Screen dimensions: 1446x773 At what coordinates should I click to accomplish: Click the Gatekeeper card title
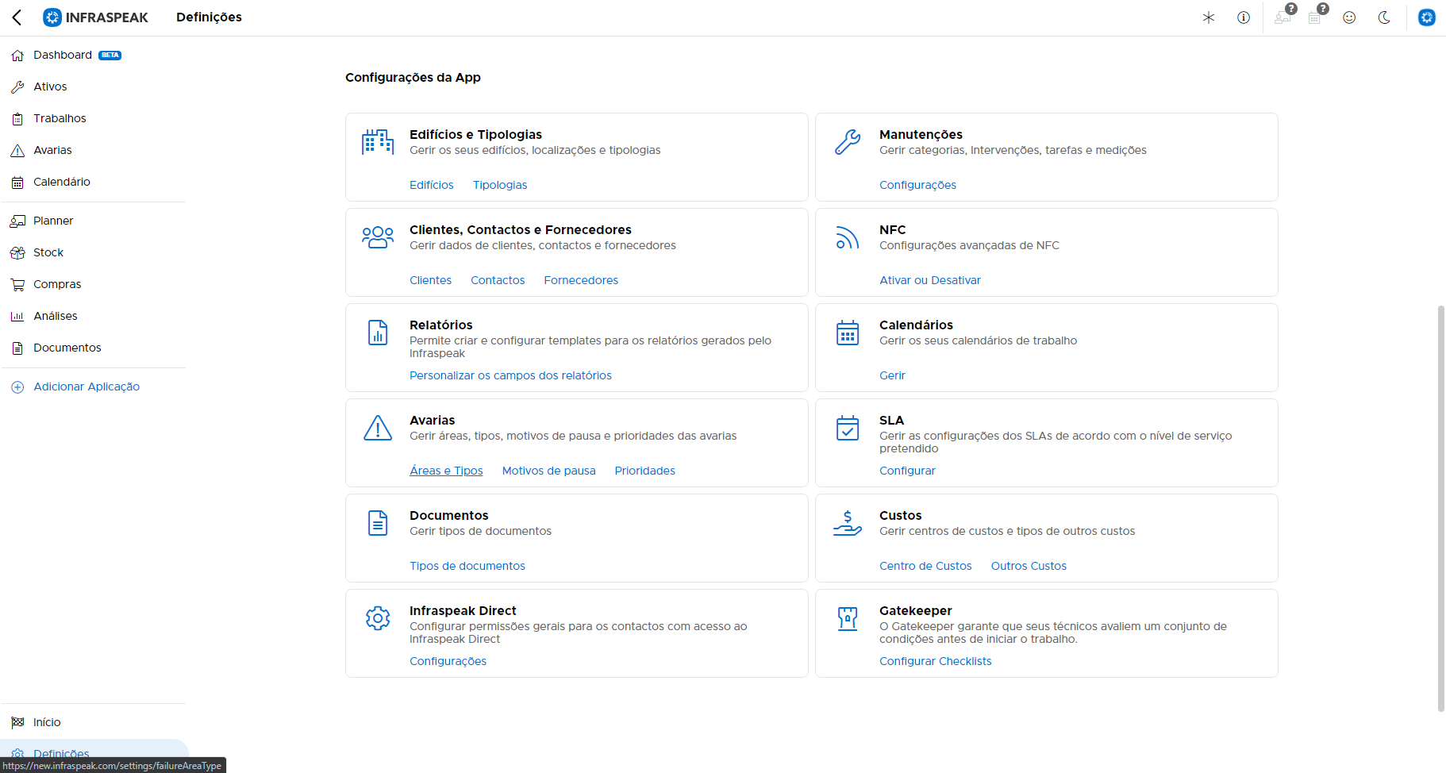point(915,610)
